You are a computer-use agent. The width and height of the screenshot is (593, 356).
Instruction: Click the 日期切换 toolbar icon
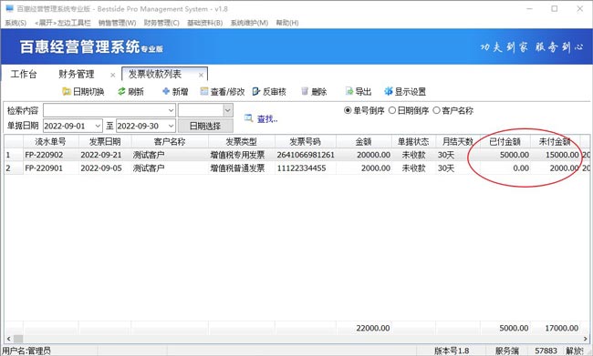click(x=67, y=91)
